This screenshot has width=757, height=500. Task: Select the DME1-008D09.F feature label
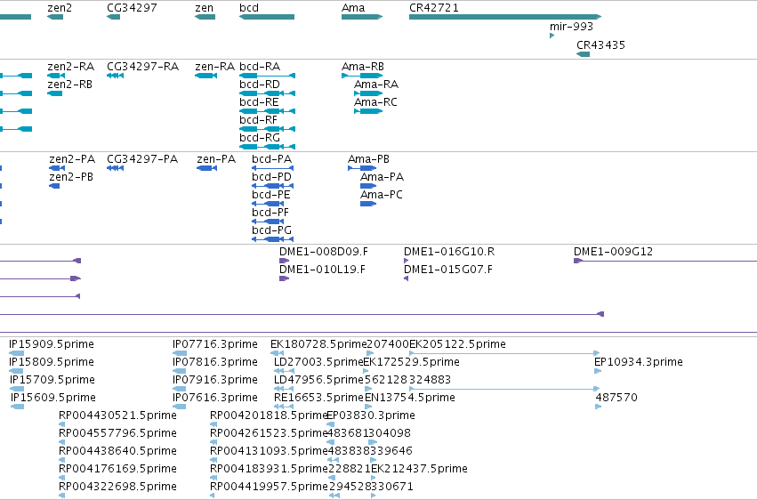(x=324, y=252)
